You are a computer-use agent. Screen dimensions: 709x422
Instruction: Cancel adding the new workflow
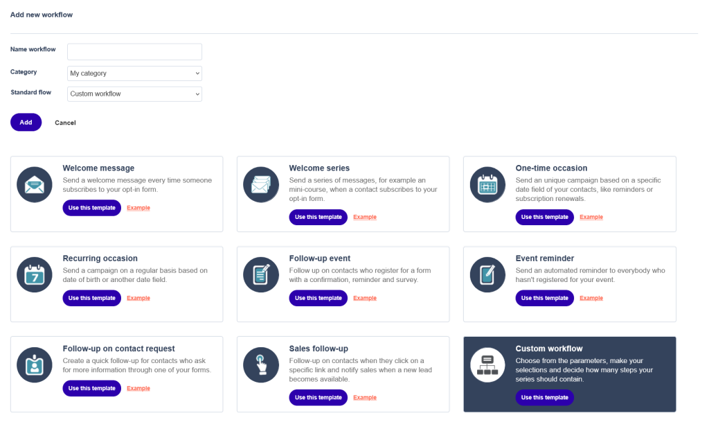(x=65, y=123)
